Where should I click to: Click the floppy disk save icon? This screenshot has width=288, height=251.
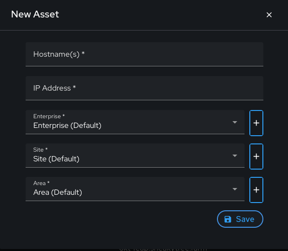click(228, 219)
